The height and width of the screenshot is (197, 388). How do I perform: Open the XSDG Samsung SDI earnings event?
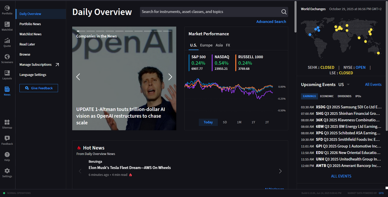[x=341, y=107]
